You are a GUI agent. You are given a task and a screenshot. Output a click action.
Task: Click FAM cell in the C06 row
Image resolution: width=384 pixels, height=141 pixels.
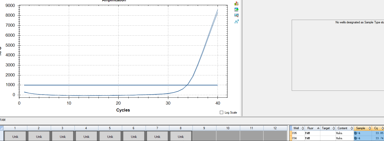click(x=312, y=138)
